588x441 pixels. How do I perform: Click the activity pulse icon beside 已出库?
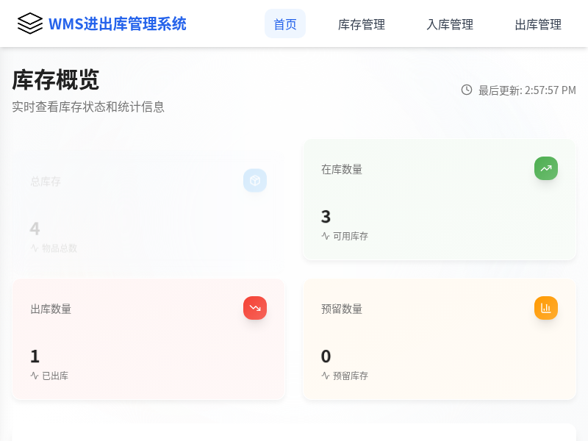coord(34,376)
